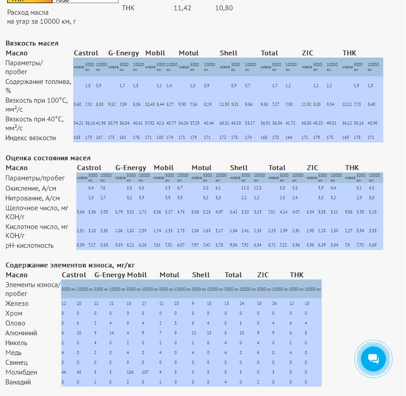Click fuel content value '2,2' for ZIC

click(x=329, y=85)
